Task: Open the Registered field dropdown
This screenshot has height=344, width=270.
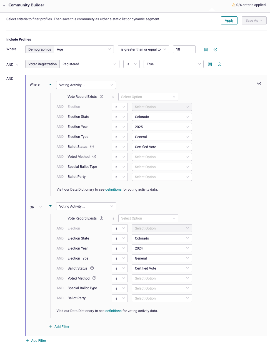Action: (89, 64)
